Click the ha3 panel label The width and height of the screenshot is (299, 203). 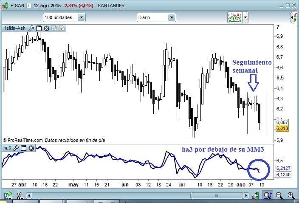[x=7, y=148]
